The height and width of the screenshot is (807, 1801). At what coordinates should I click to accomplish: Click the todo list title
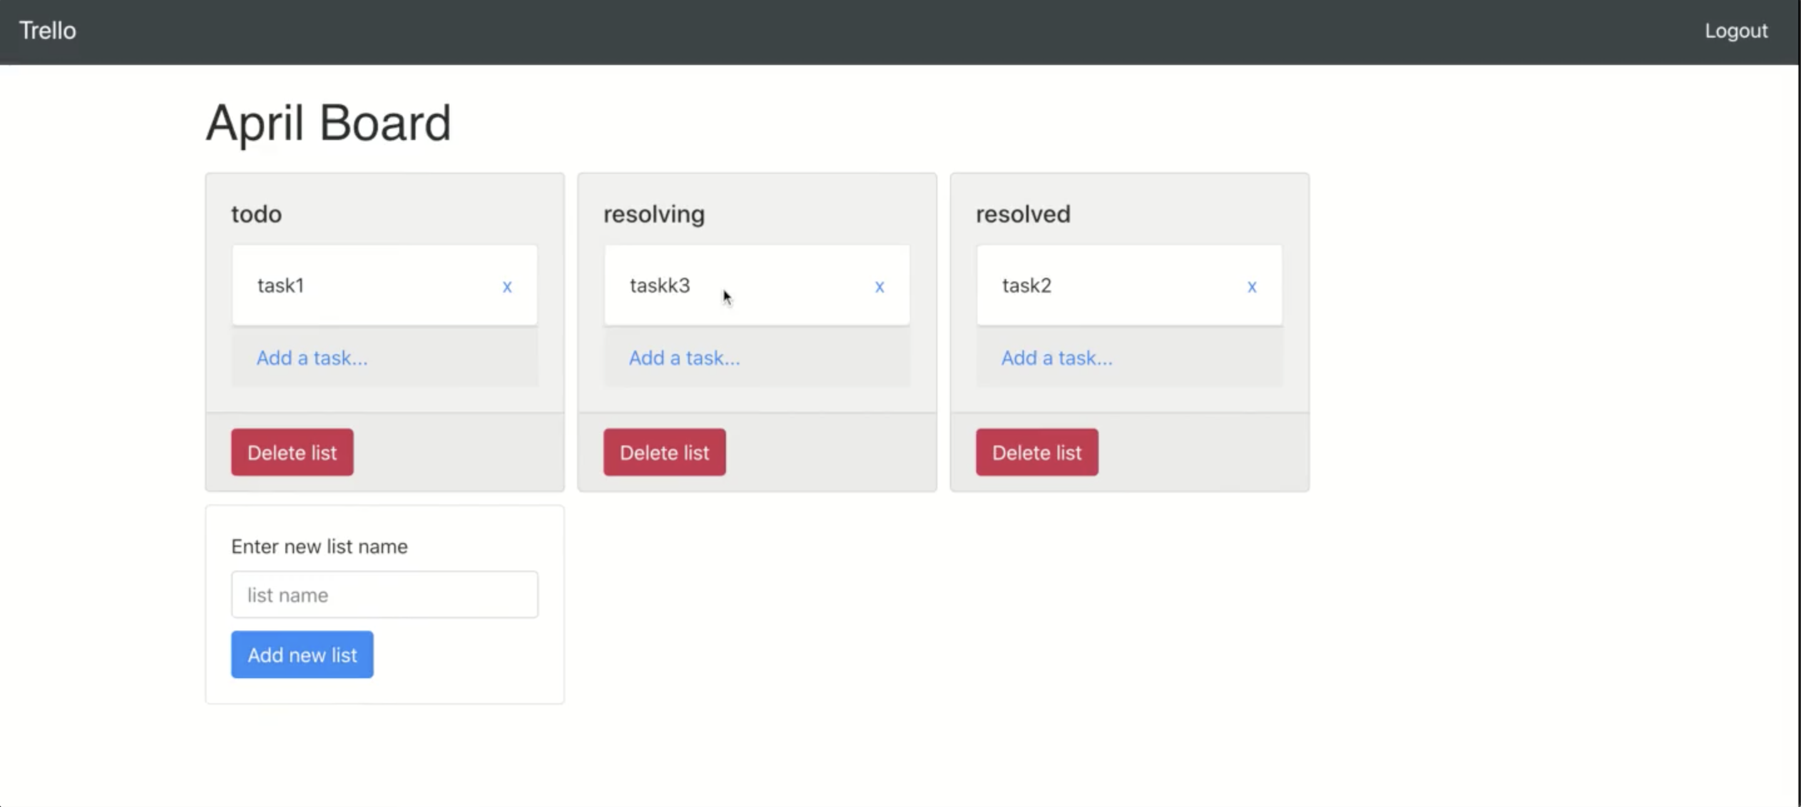(257, 214)
